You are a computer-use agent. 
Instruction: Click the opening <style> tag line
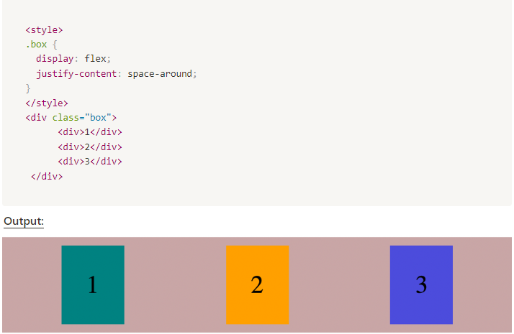[44, 29]
